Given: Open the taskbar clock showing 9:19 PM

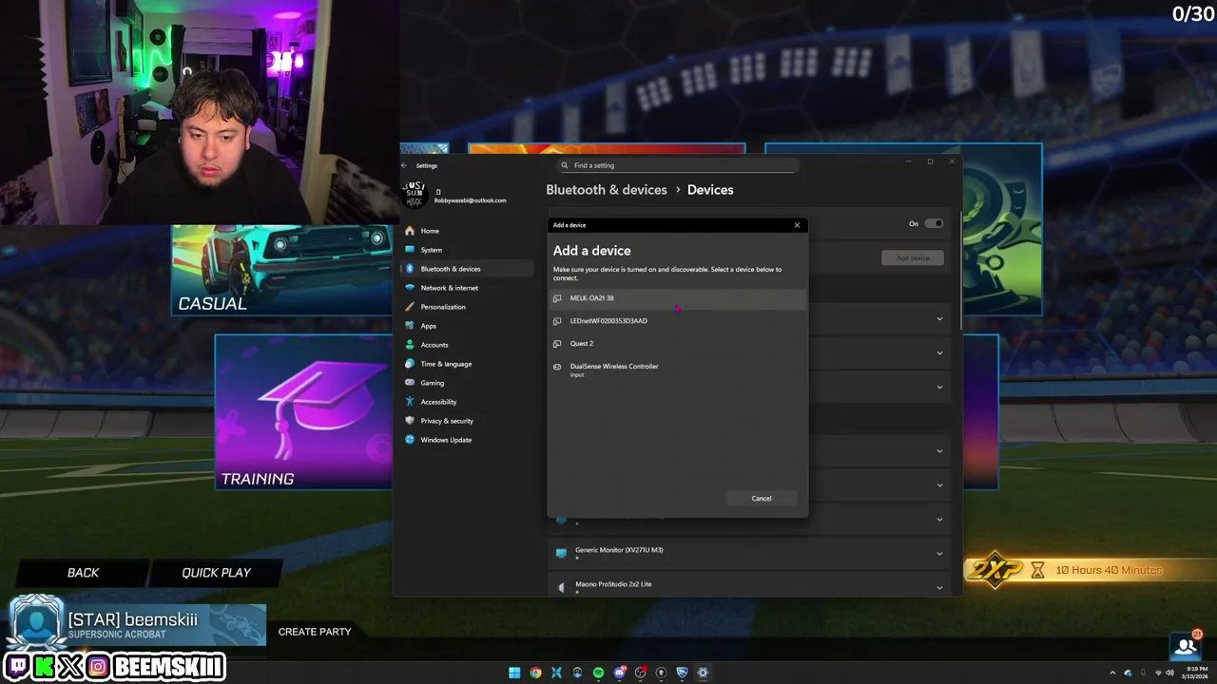Looking at the screenshot, I should 1192,673.
